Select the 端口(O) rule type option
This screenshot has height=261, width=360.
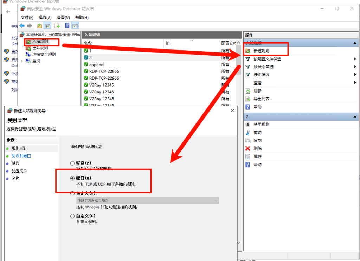(x=73, y=178)
